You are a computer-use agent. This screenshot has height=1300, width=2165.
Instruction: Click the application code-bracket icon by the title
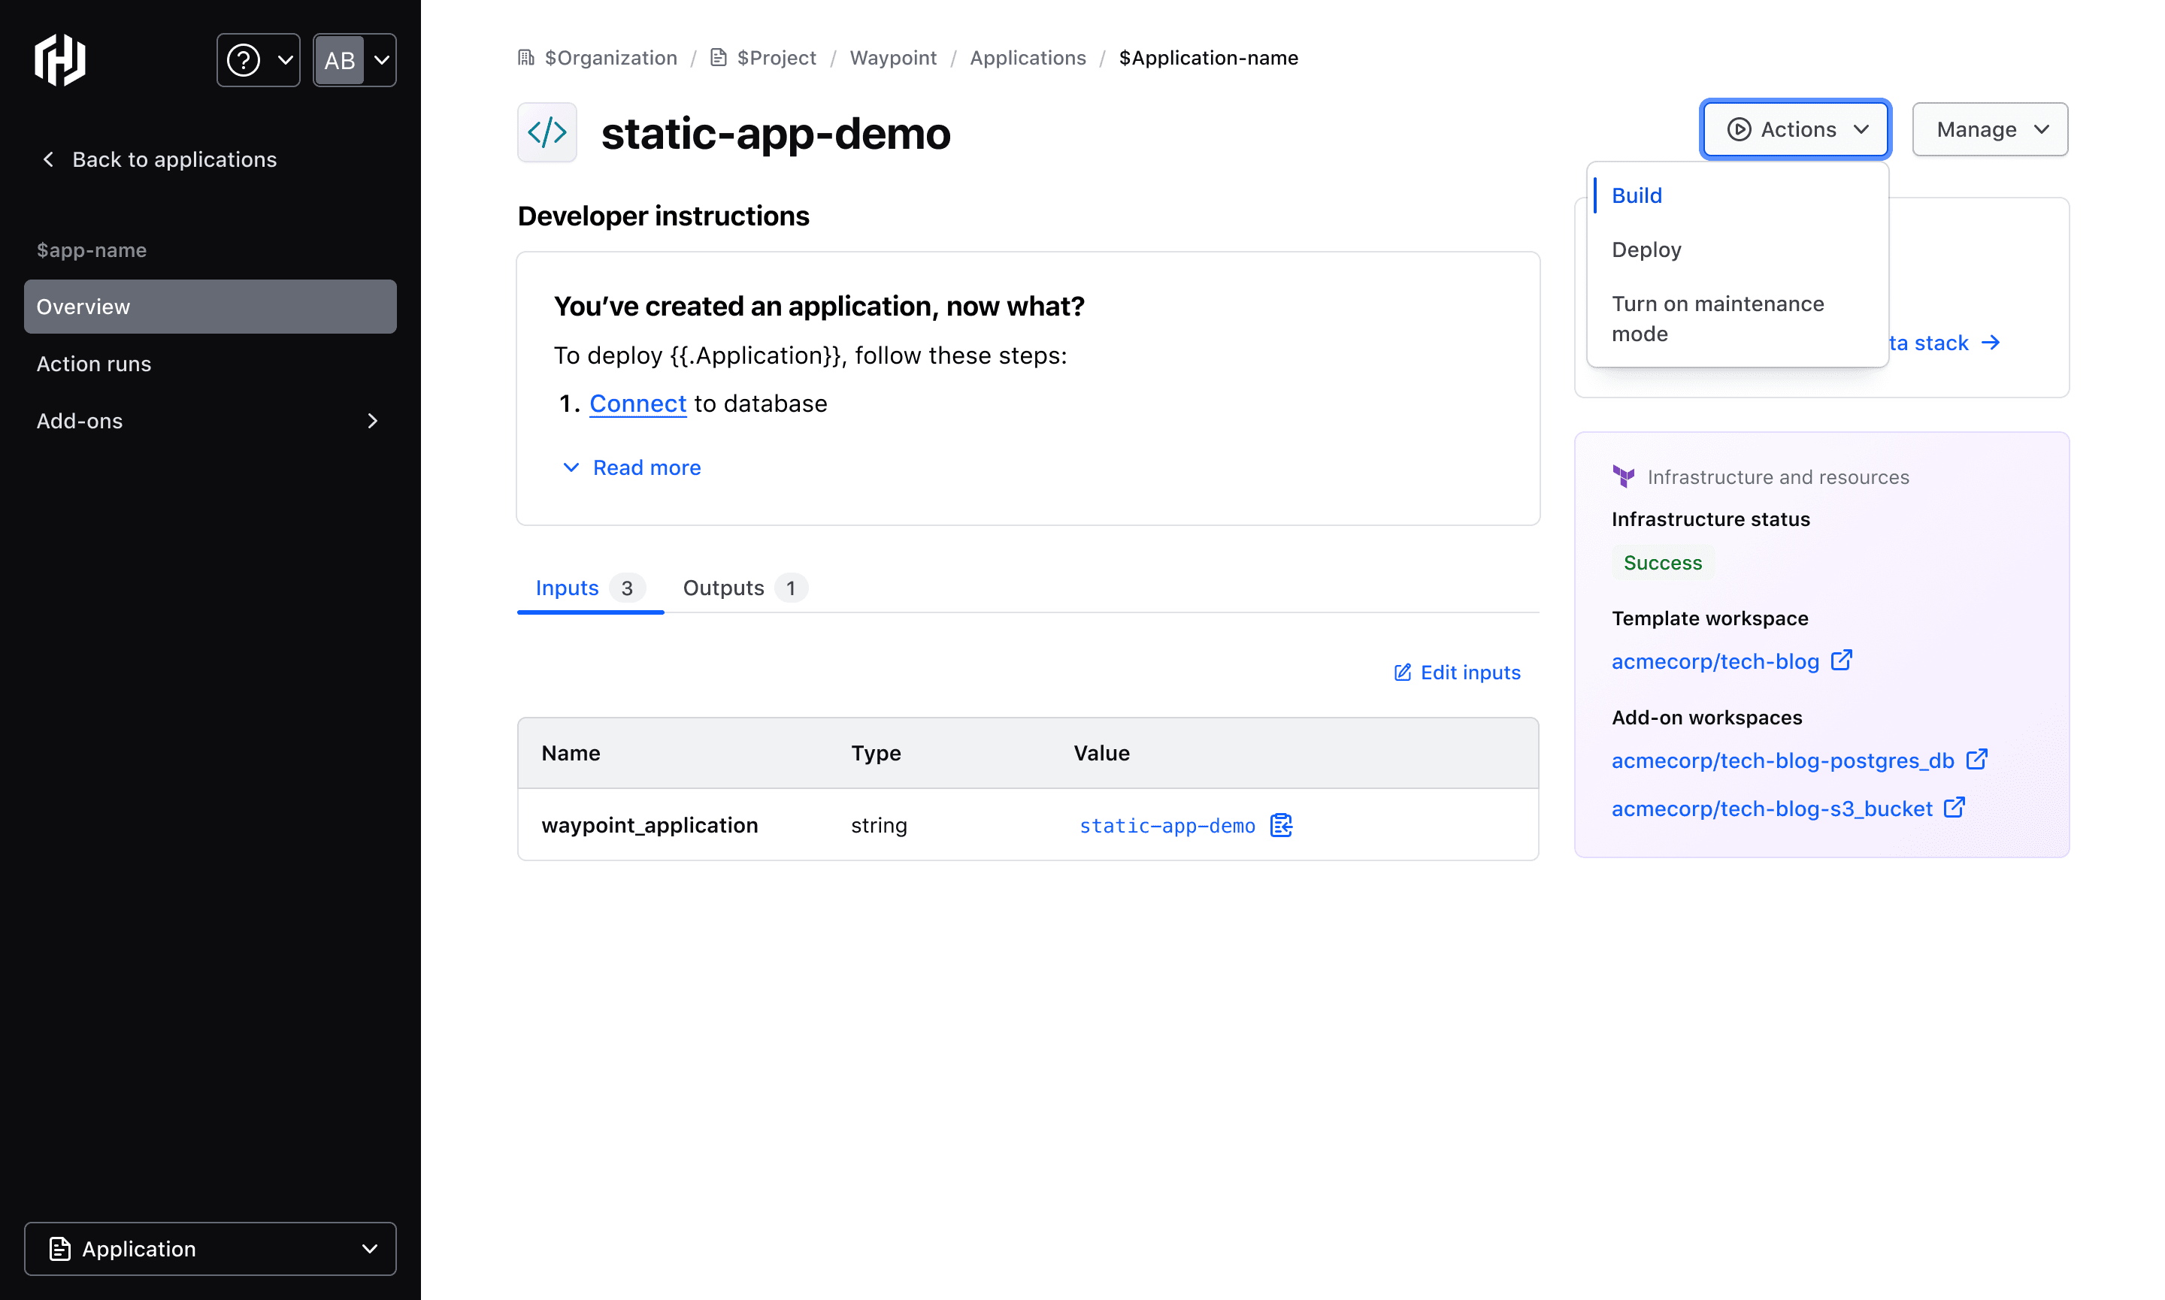547,132
